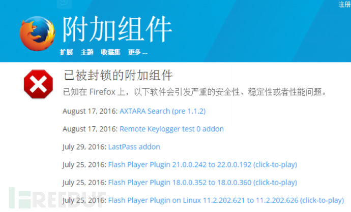Click the description text mentioning Firefox 上
The image size is (351, 212).
click(x=195, y=92)
